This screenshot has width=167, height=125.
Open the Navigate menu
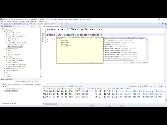coord(21,22)
